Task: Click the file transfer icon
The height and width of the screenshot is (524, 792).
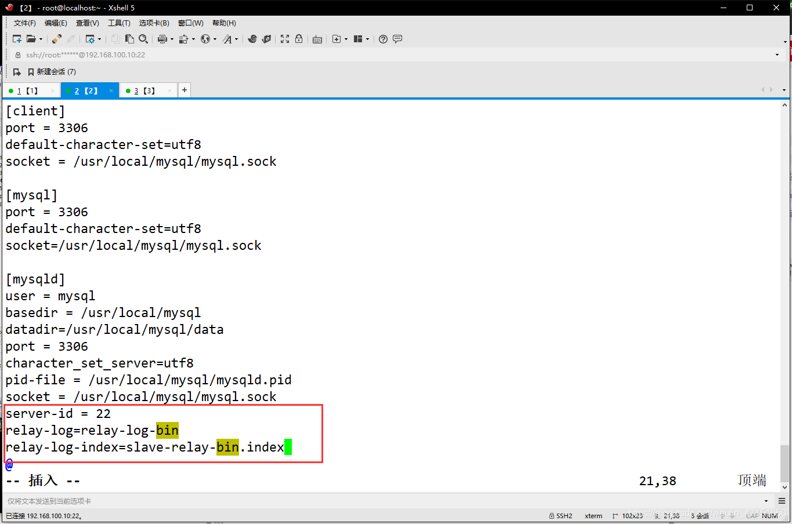Action: tap(184, 39)
